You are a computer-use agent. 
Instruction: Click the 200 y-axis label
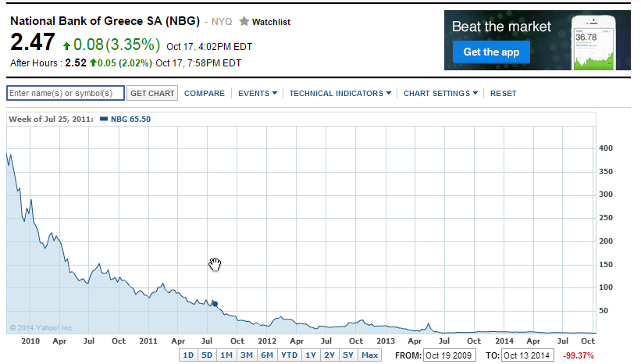pyautogui.click(x=605, y=241)
